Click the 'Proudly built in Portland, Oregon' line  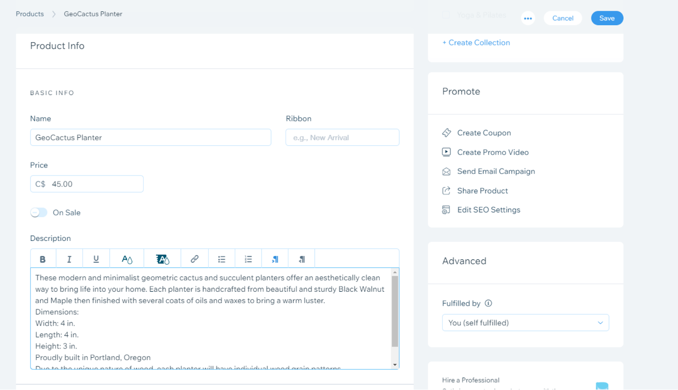tap(93, 357)
